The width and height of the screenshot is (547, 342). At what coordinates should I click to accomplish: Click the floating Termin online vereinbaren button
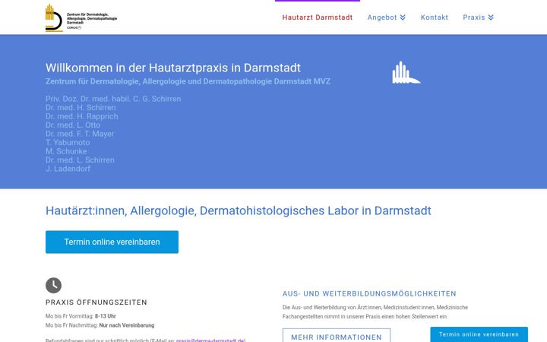(x=479, y=334)
